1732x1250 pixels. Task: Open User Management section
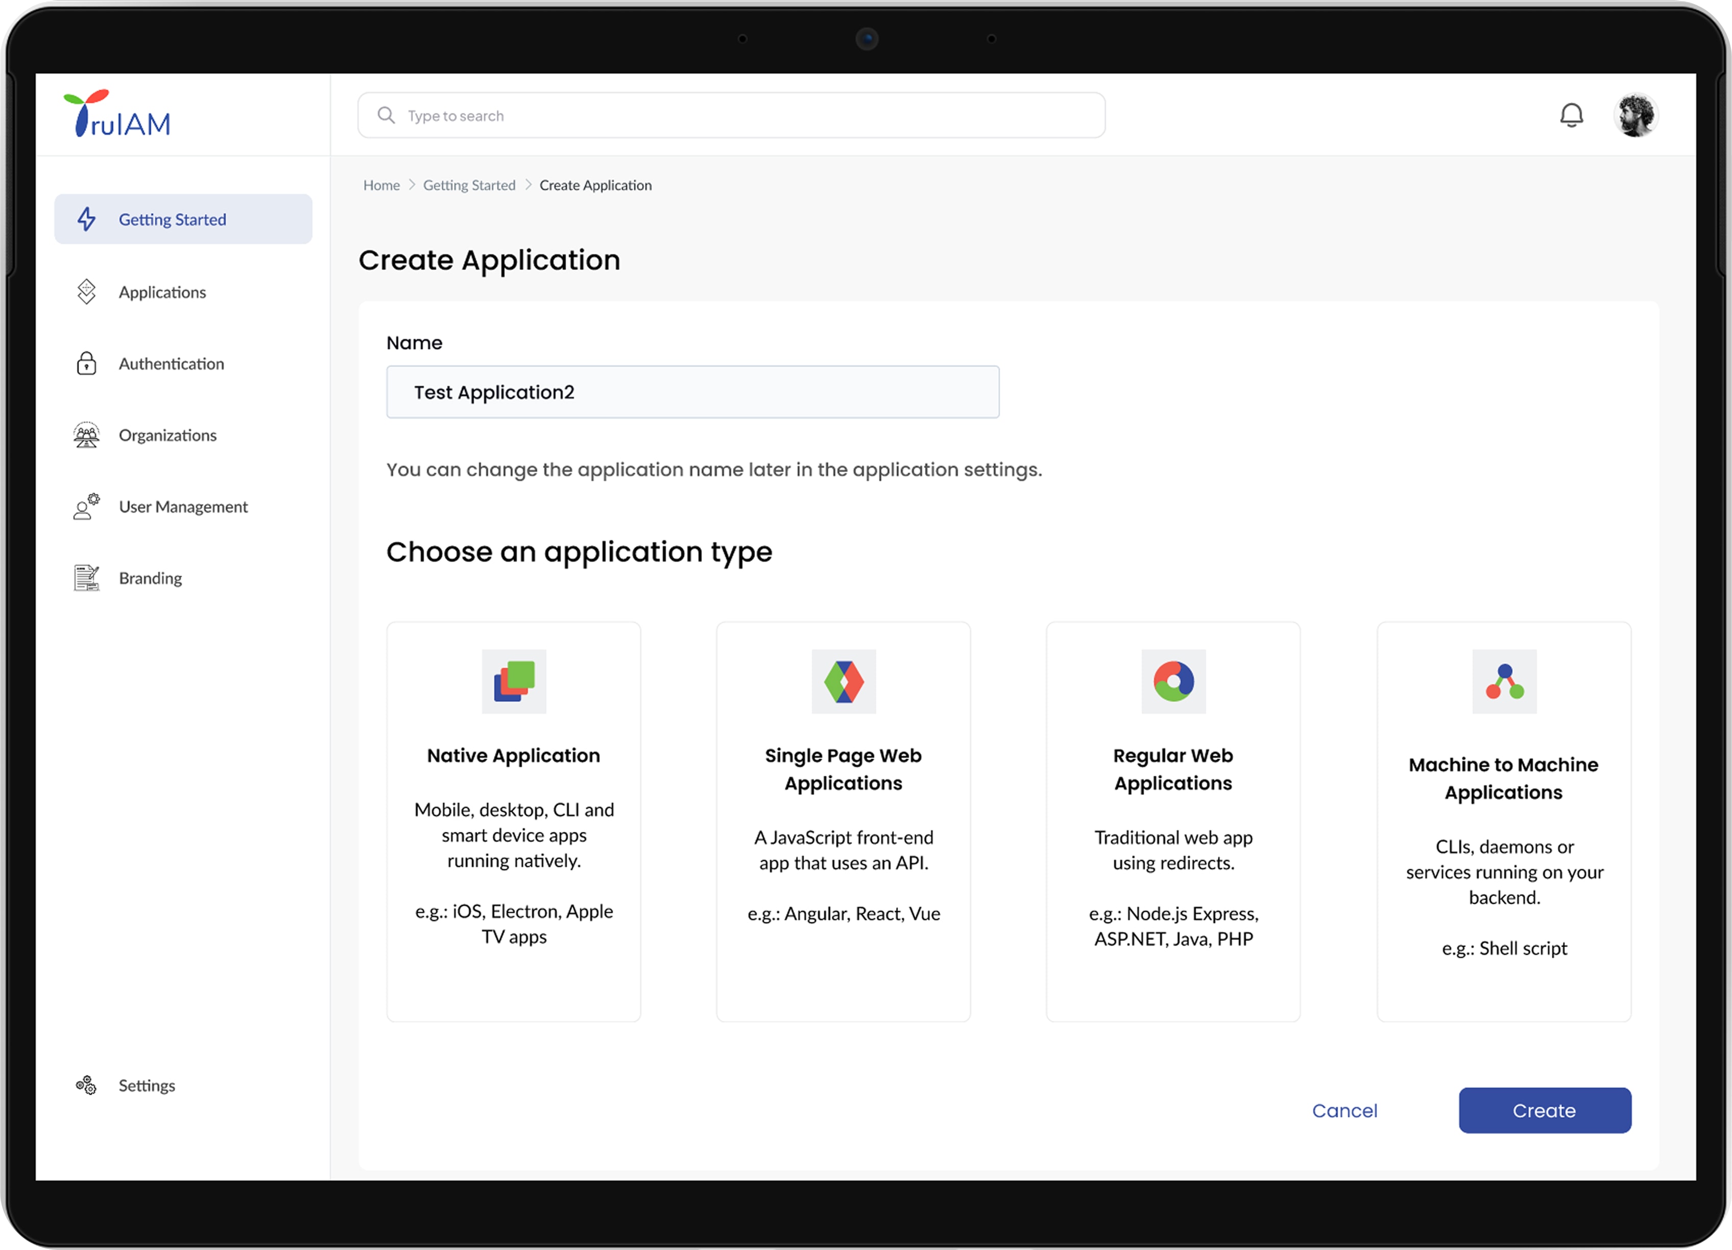click(182, 507)
